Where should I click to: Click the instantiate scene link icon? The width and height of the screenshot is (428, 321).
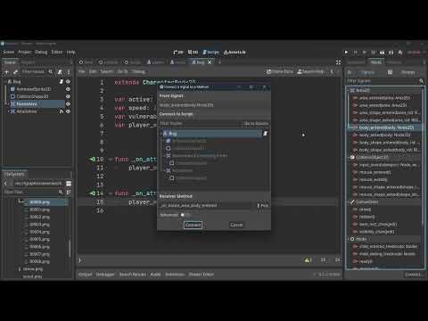pos(15,72)
